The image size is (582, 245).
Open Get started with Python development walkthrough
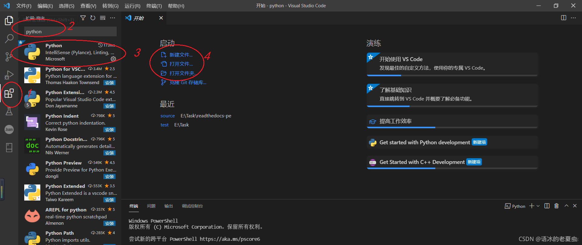click(452, 142)
